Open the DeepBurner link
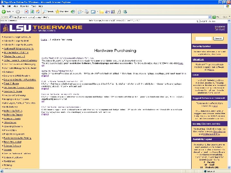This screenshot has height=173, width=231. pos(219,132)
